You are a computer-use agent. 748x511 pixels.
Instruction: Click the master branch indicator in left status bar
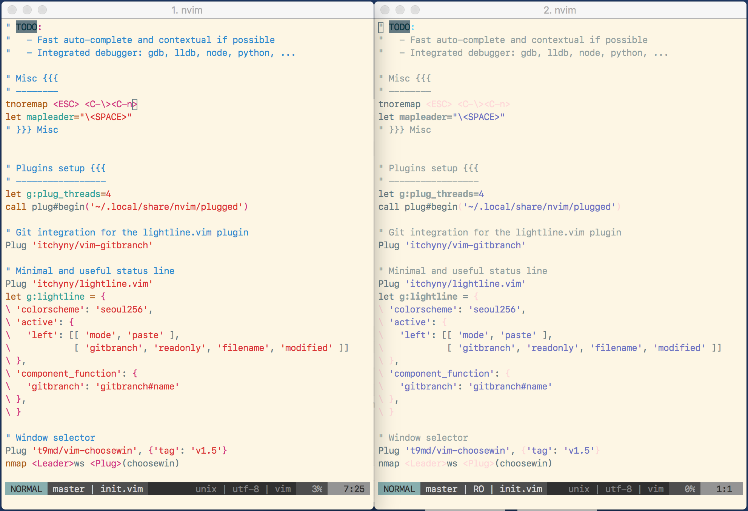pyautogui.click(x=68, y=489)
